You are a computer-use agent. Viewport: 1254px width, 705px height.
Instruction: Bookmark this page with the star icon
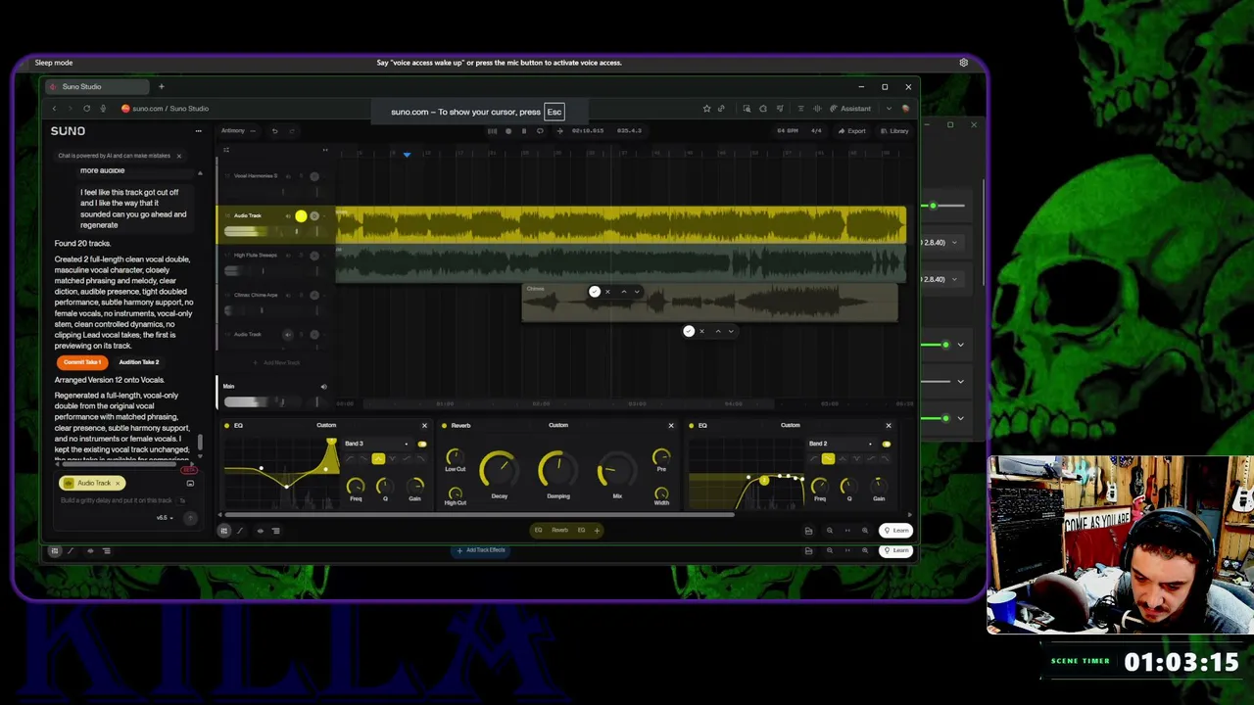point(706,109)
